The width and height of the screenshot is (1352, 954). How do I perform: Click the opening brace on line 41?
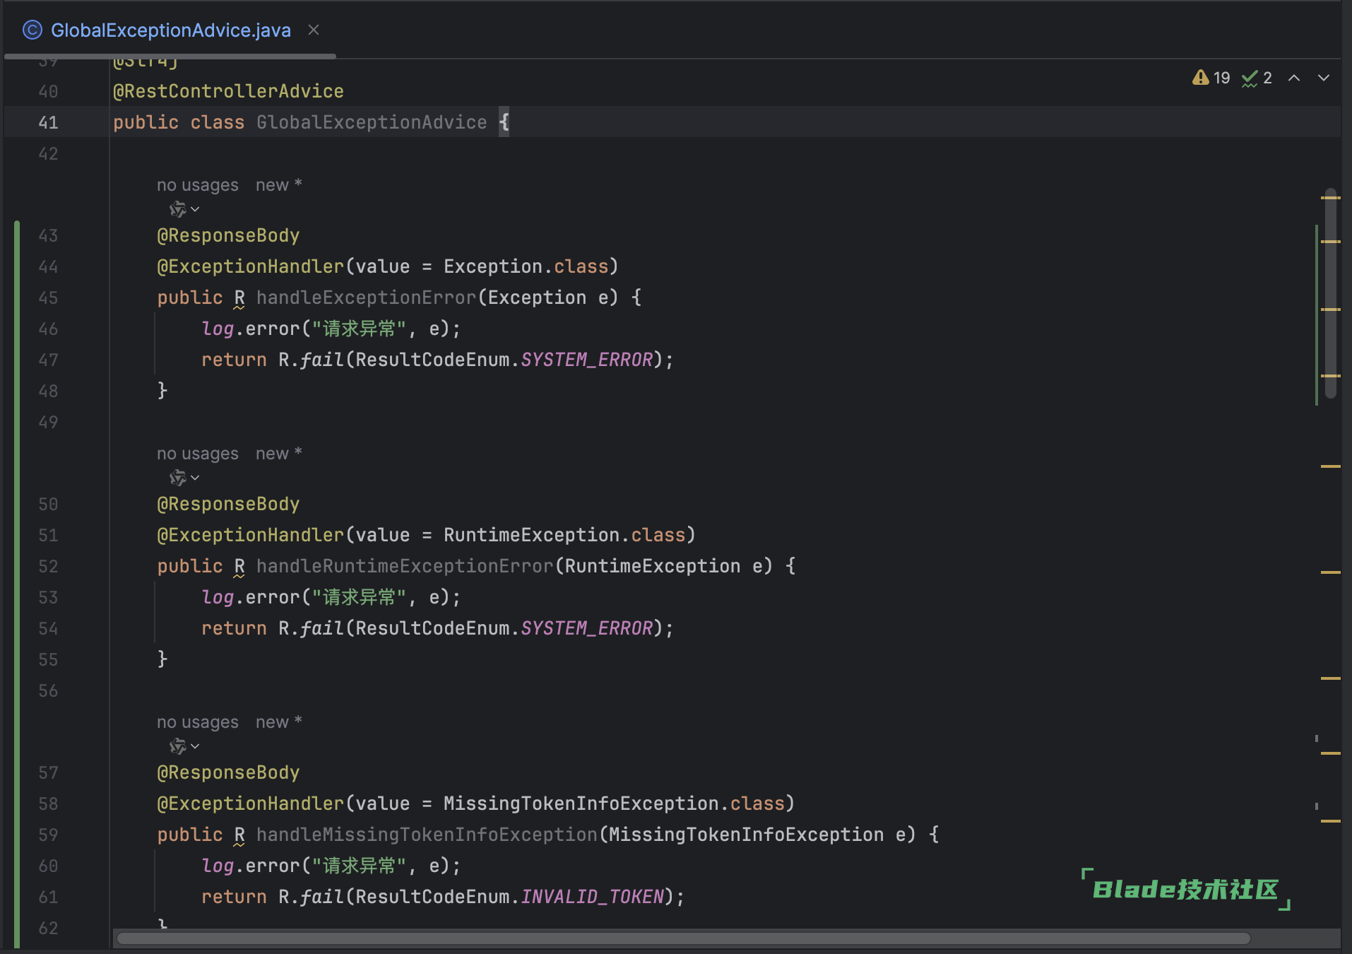(504, 122)
